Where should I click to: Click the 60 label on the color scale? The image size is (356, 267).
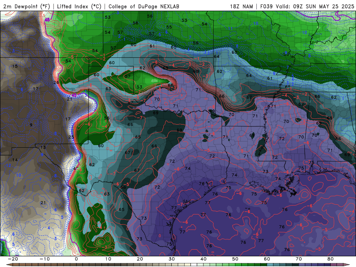point(267,259)
